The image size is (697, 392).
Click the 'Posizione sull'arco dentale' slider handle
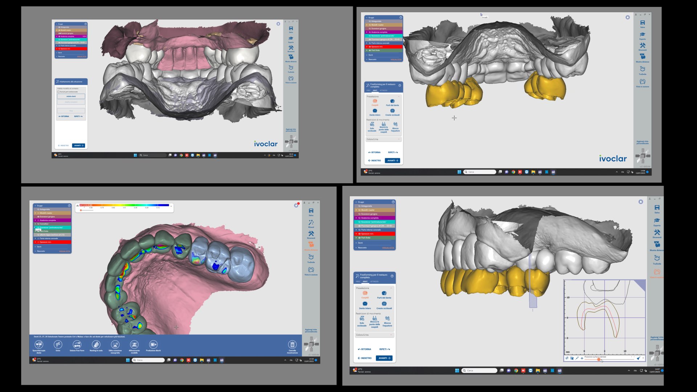(x=599, y=360)
